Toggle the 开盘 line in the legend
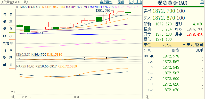This screenshot has height=99, width=205. 8,15
